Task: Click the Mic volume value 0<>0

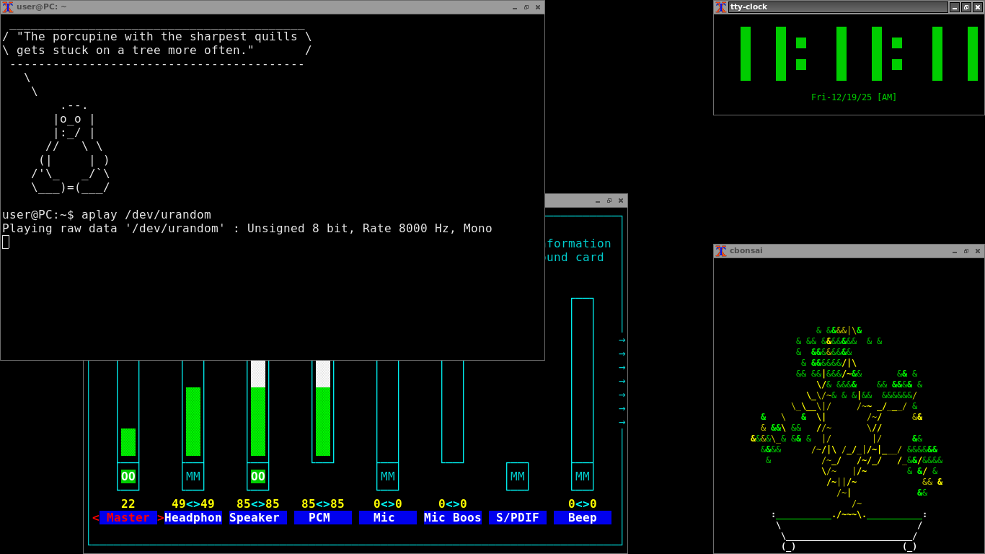Action: pos(388,504)
